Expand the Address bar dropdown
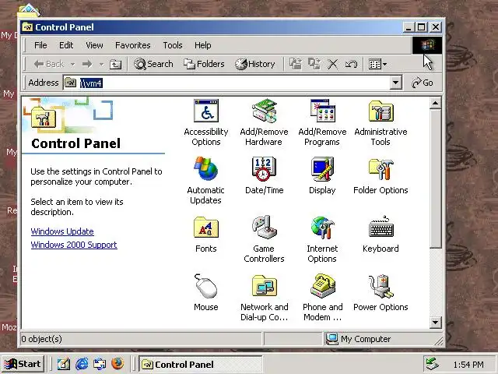This screenshot has height=374, width=498. 395,83
